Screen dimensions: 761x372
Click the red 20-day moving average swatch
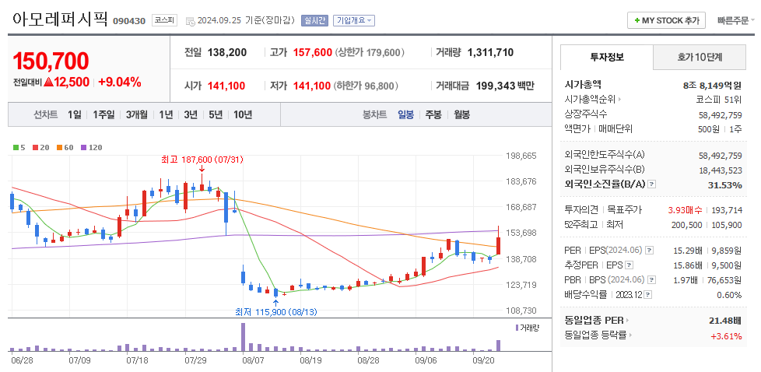tap(35, 147)
